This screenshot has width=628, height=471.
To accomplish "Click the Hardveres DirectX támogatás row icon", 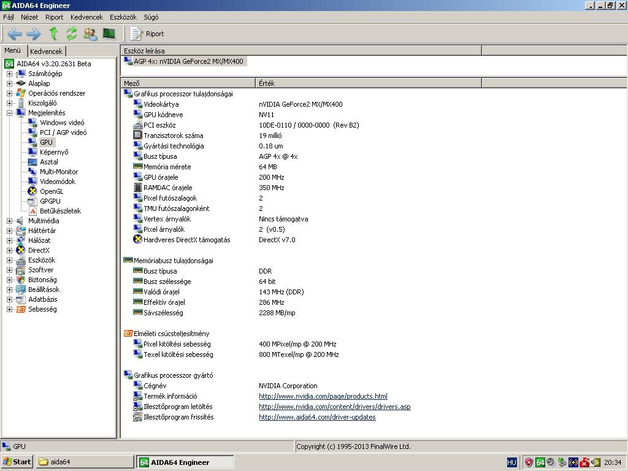I will tap(137, 240).
